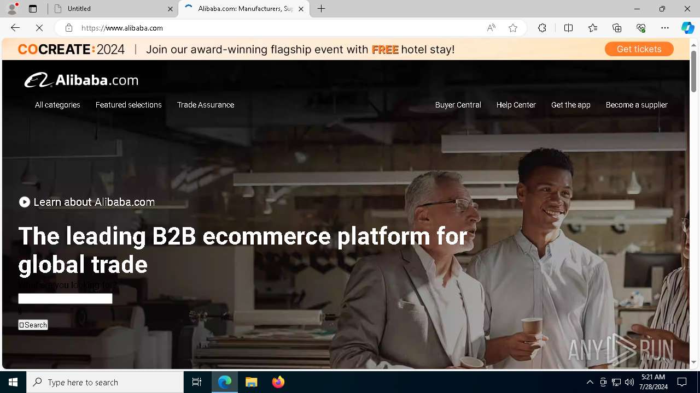This screenshot has height=393, width=700.
Task: Open Task View on taskbar
Action: (x=197, y=382)
